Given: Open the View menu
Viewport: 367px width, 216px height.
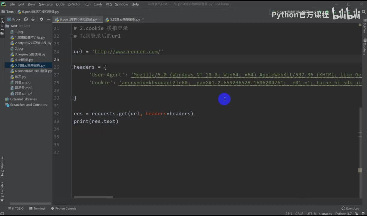Looking at the screenshot, I should [31, 4].
